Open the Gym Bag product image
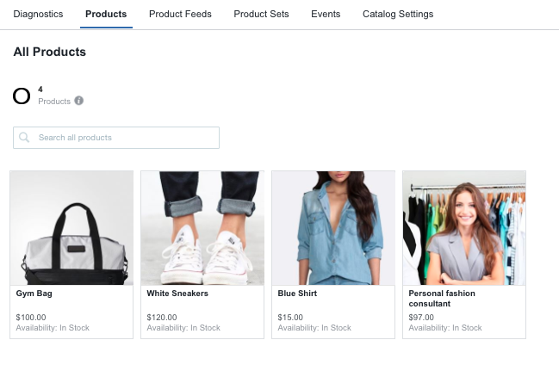The width and height of the screenshot is (559, 371). (x=71, y=228)
